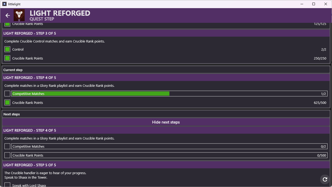Select the Step 3 of 5 header
The height and width of the screenshot is (187, 332).
click(x=166, y=33)
